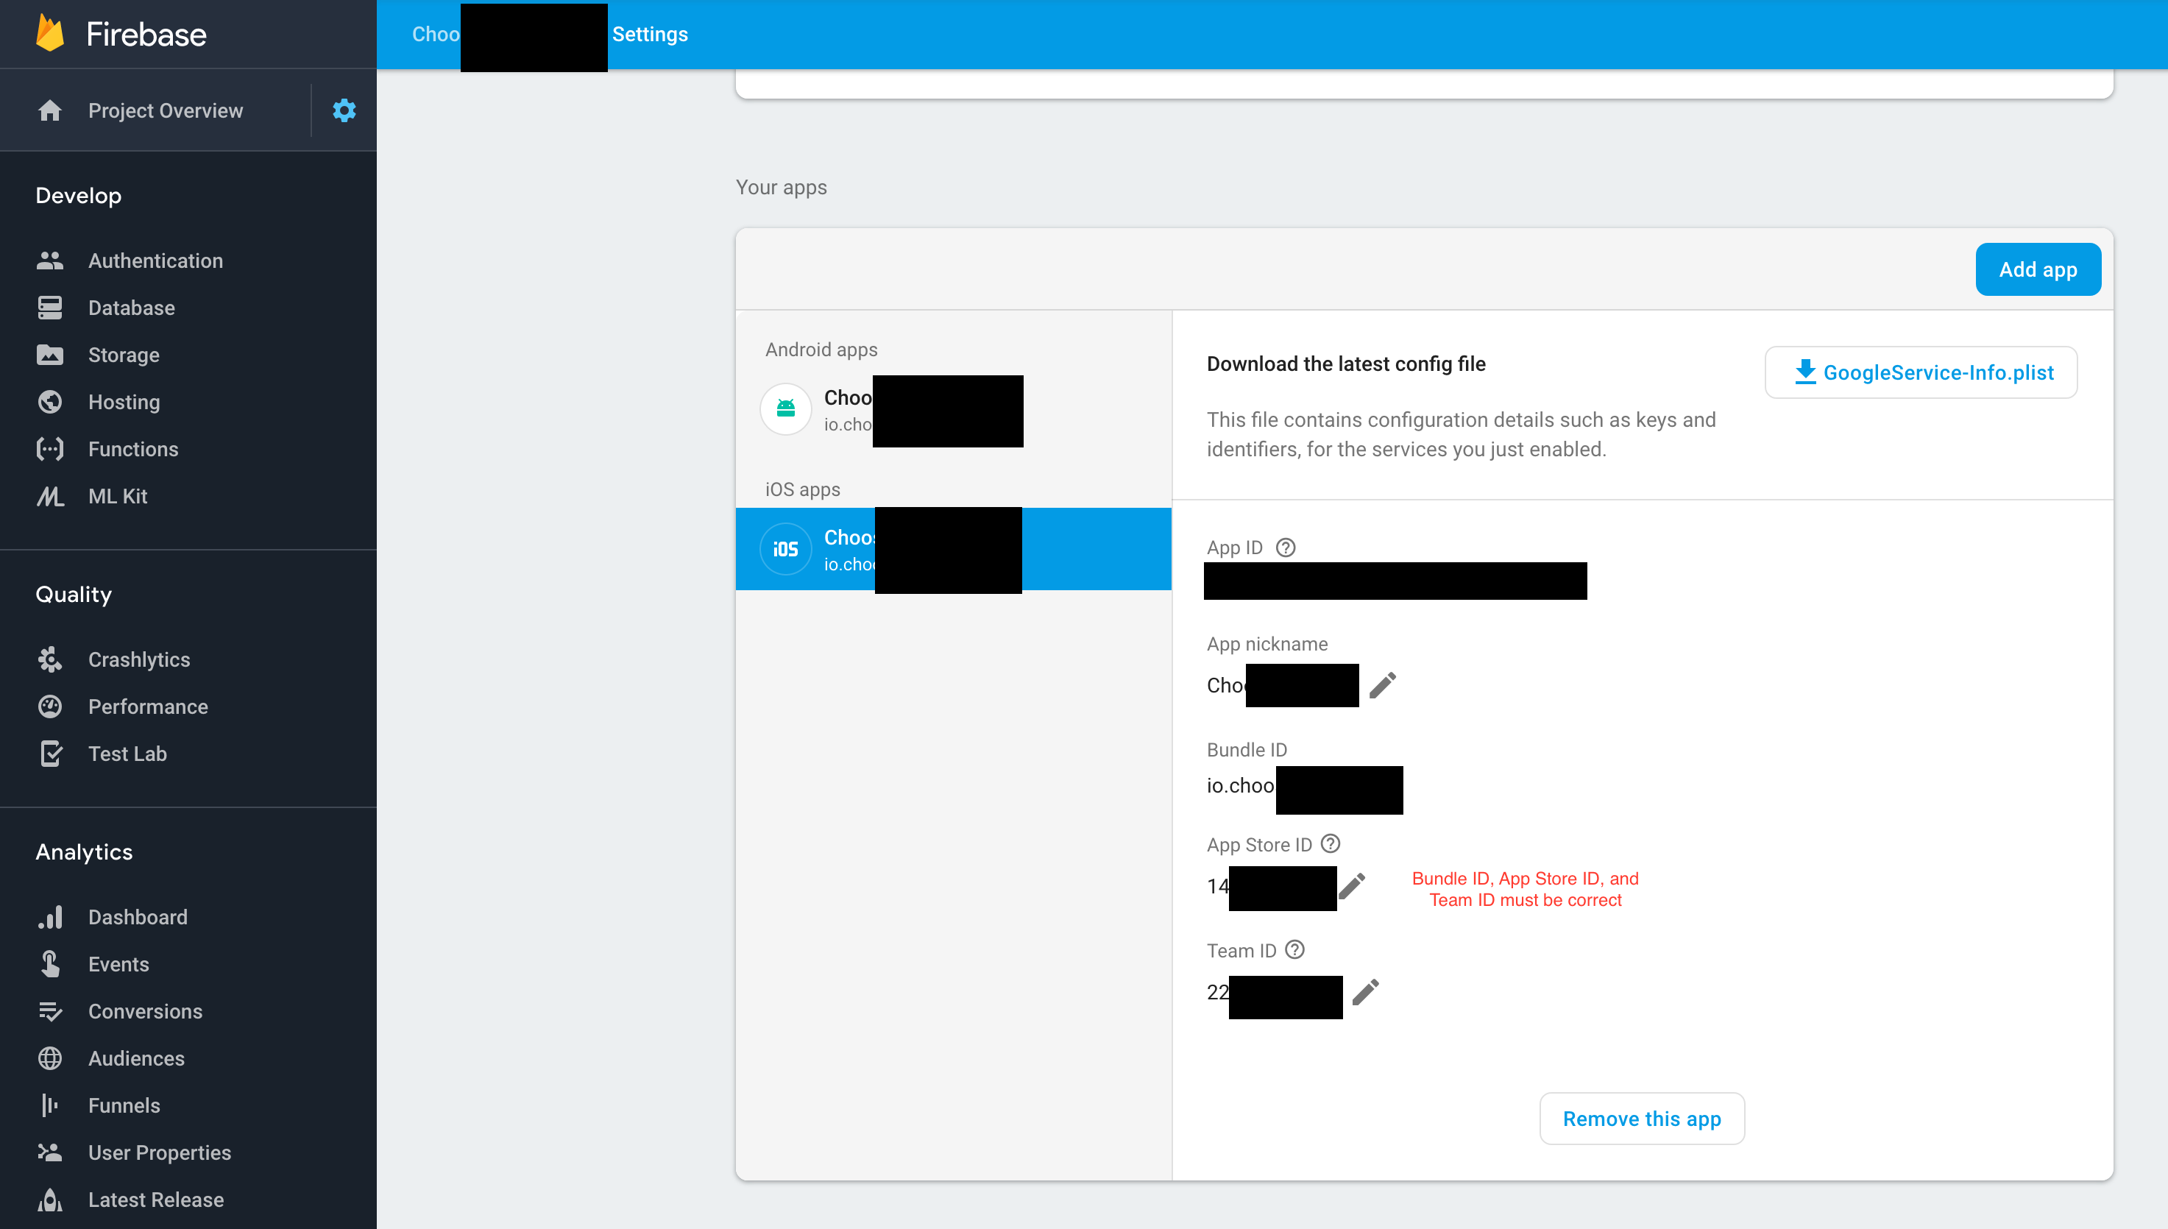Image resolution: width=2168 pixels, height=1229 pixels.
Task: Open Latest Release page
Action: [x=156, y=1200]
